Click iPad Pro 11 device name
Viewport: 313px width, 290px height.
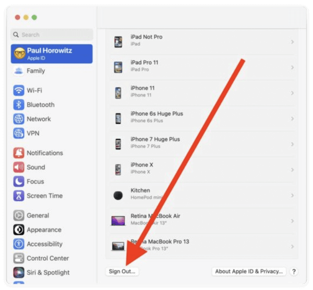145,63
